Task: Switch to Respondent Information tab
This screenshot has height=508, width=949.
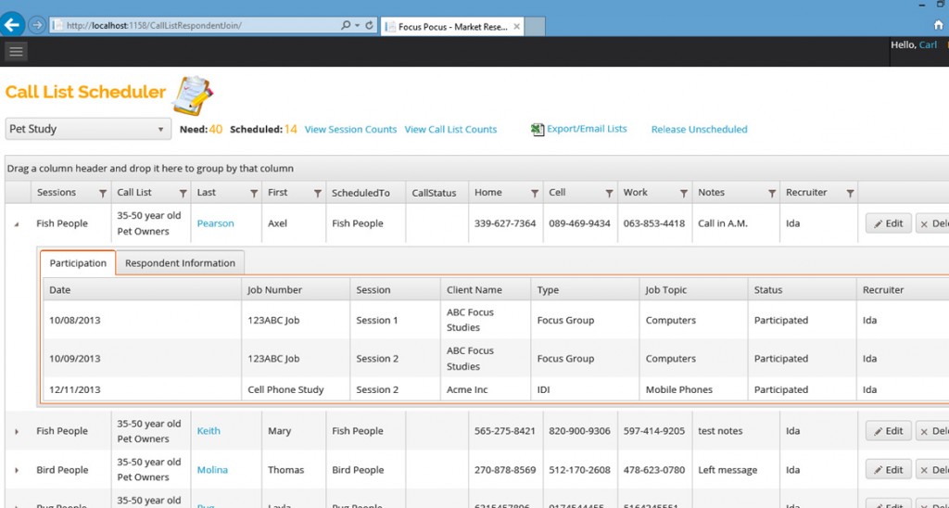Action: click(x=180, y=263)
